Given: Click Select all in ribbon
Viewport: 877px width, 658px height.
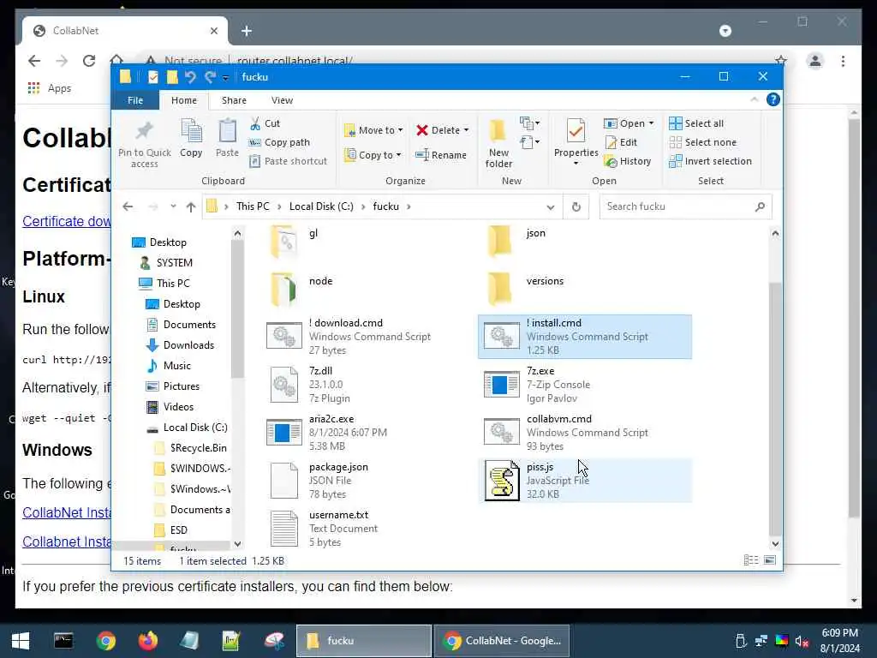Looking at the screenshot, I should 696,123.
